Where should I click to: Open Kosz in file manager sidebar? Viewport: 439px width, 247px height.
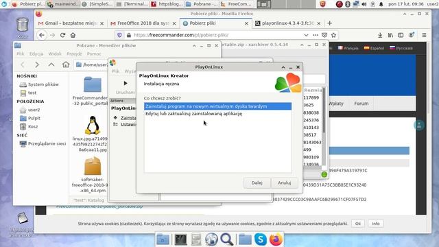coord(29,126)
